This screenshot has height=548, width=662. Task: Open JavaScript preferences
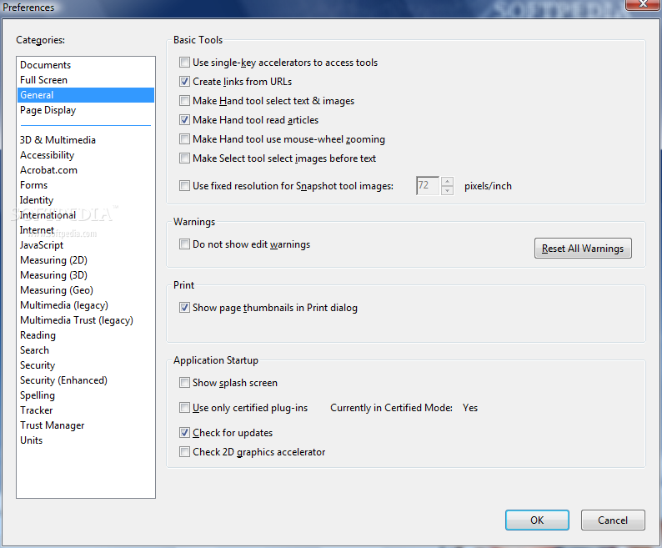click(x=86, y=245)
